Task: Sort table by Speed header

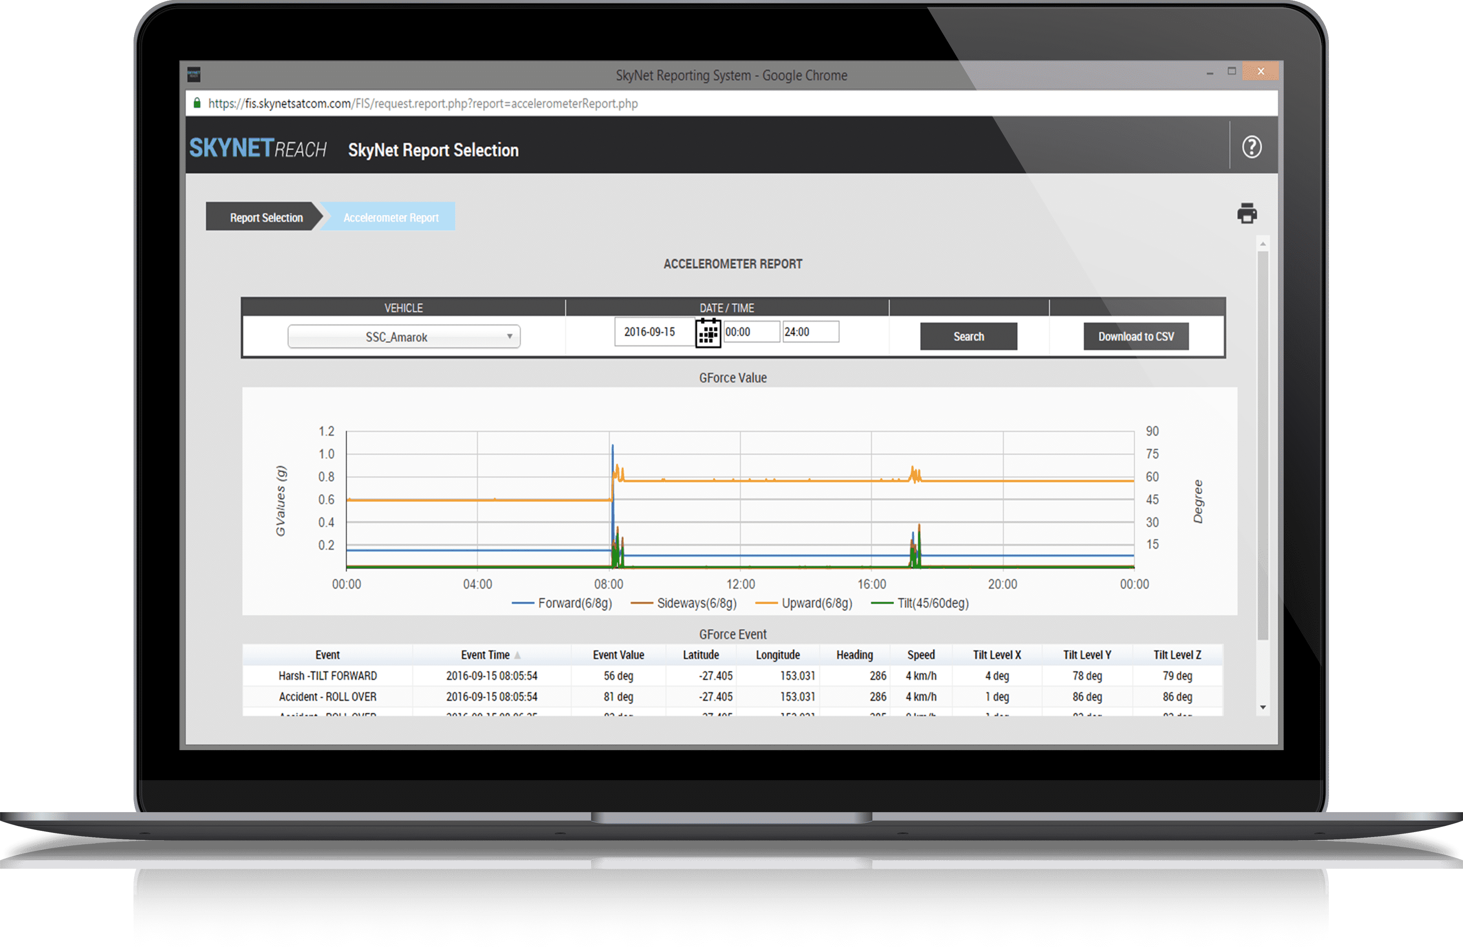Action: tap(921, 655)
